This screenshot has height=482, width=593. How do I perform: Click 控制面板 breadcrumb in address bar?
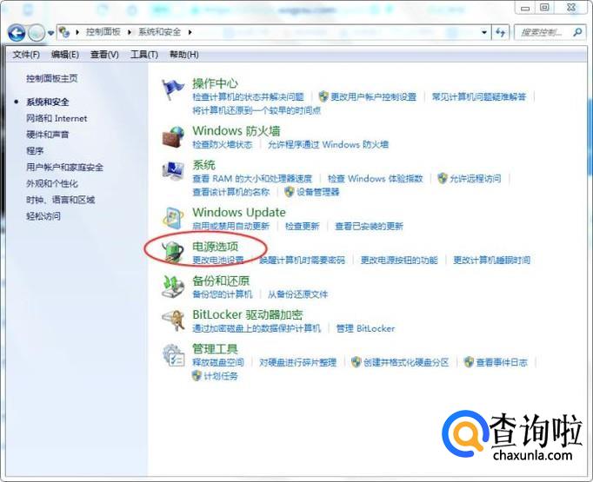pyautogui.click(x=103, y=32)
